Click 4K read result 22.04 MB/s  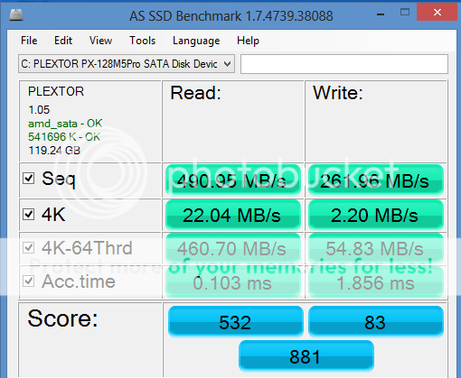point(233,215)
